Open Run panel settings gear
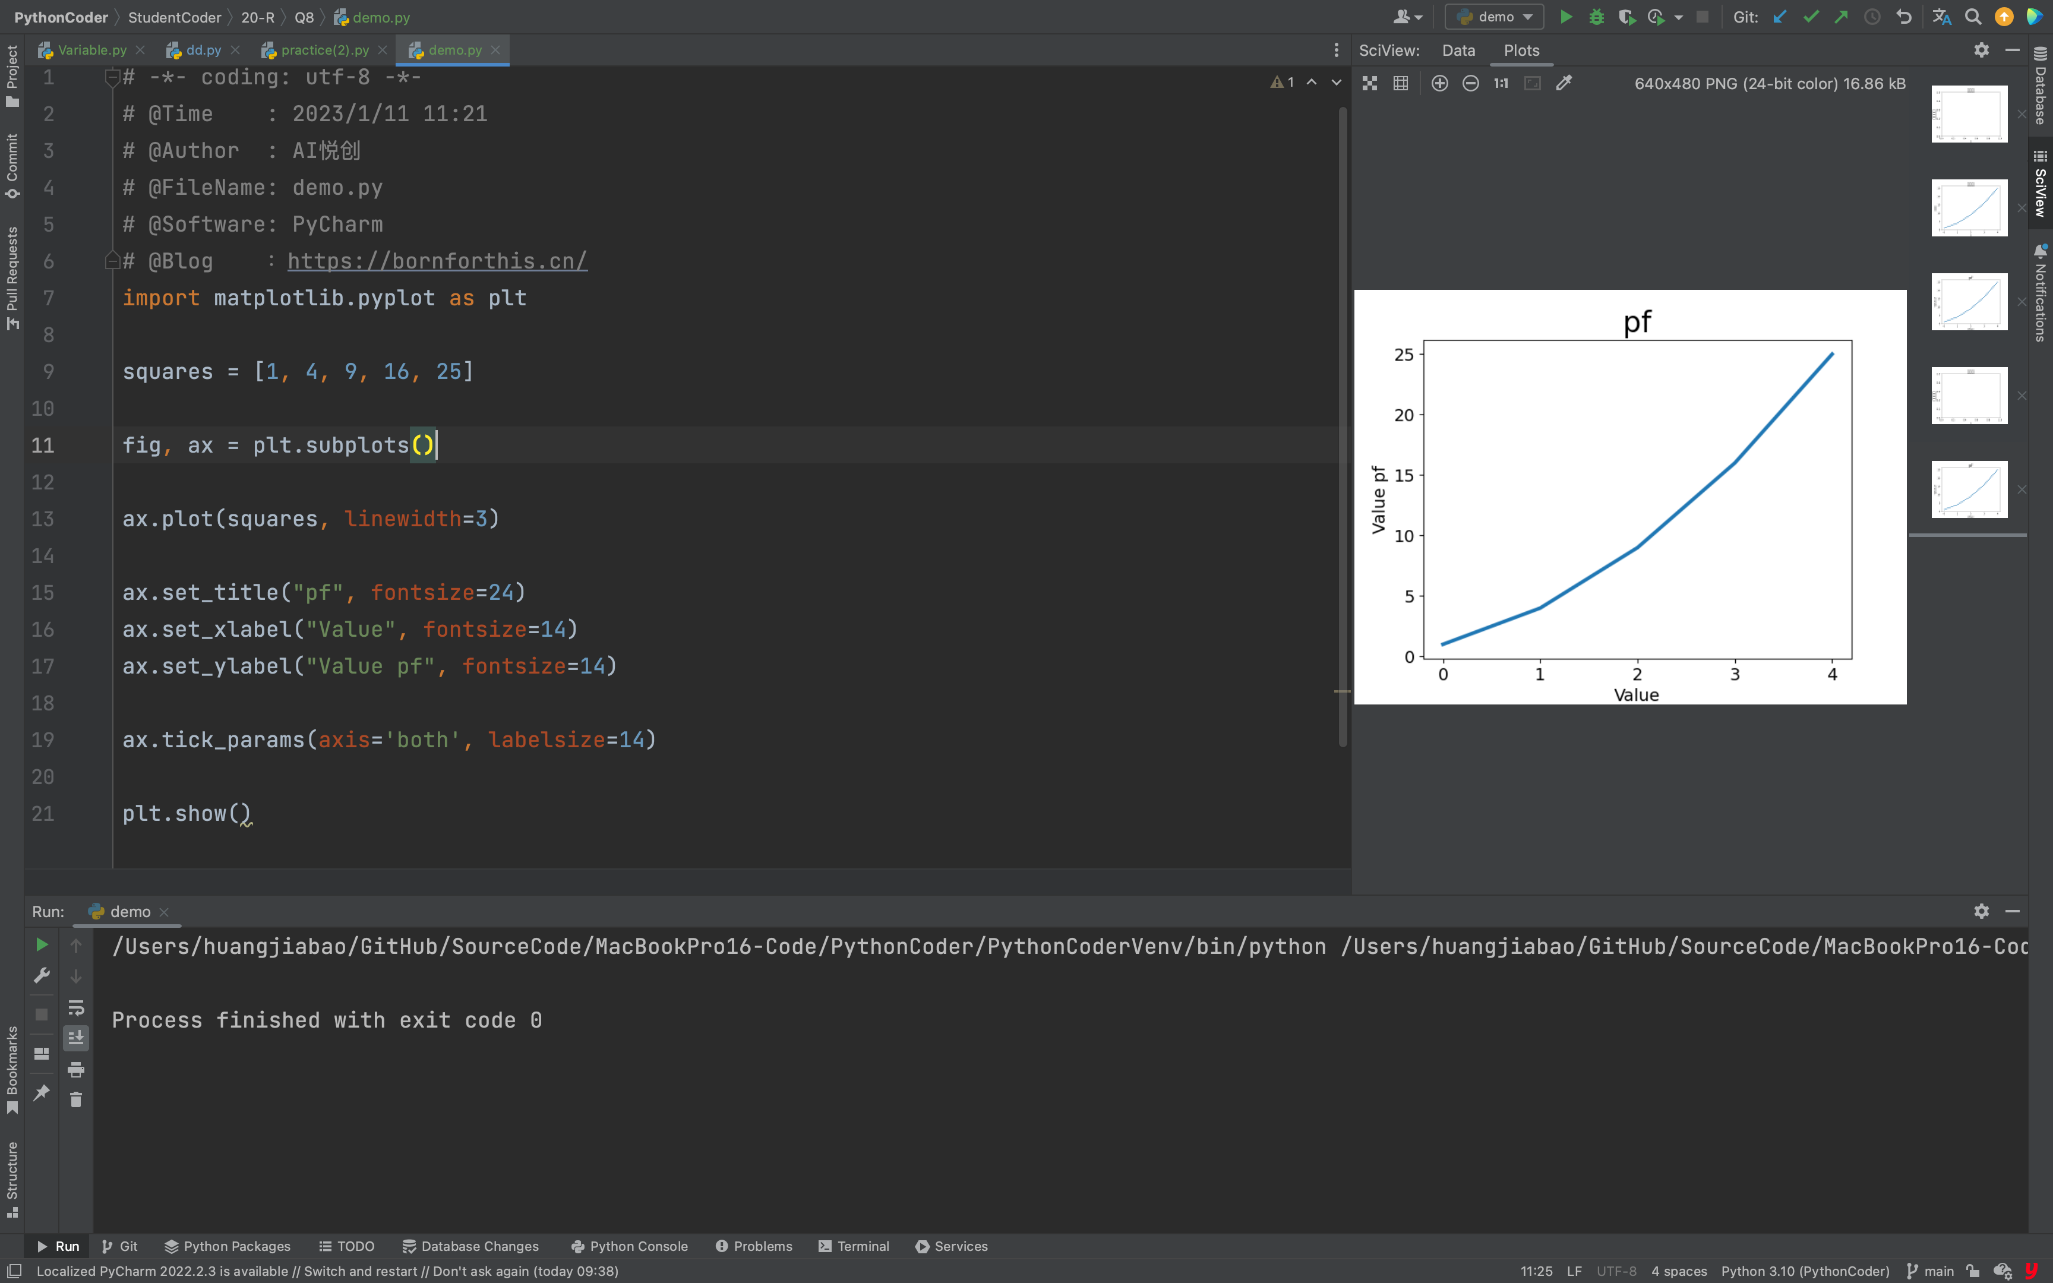Screen dimensions: 2053x1283 tap(1981, 911)
